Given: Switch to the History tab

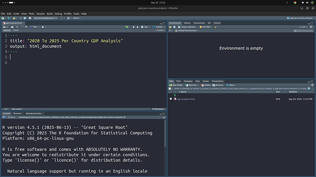Looking at the screenshot, I should (x=187, y=23).
